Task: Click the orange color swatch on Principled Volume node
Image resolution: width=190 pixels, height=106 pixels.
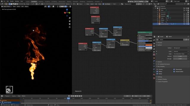Action: pyautogui.click(x=149, y=45)
